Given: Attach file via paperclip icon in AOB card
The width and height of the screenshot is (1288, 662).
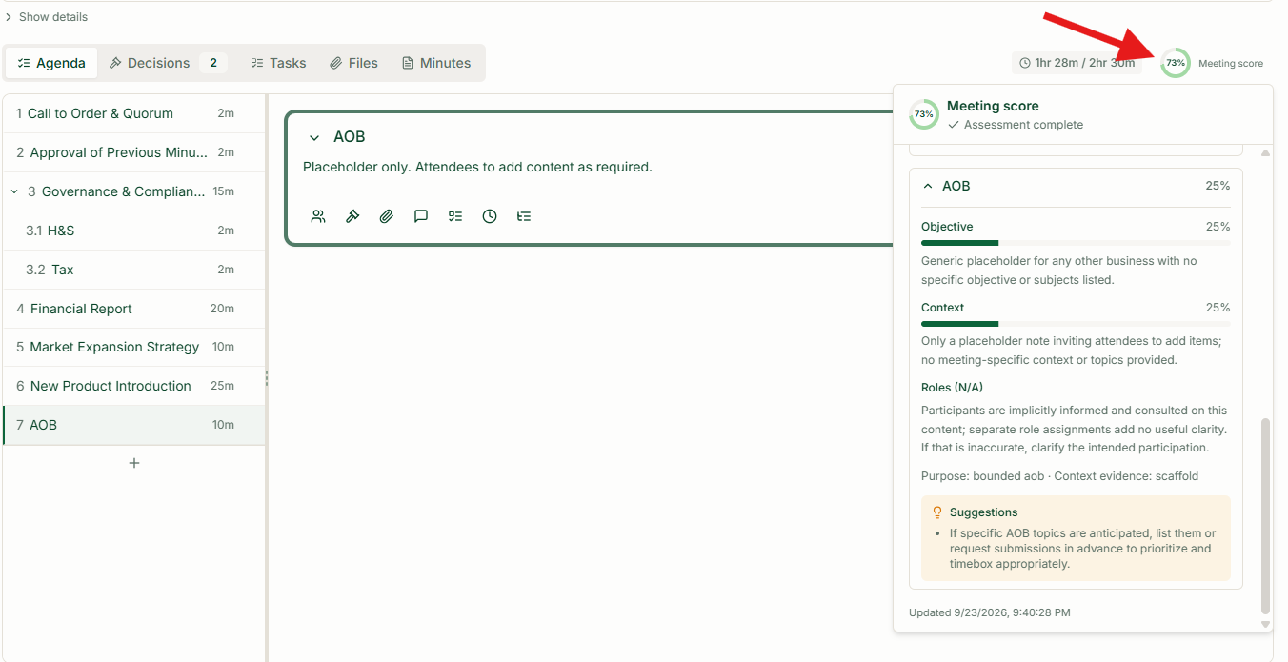Looking at the screenshot, I should point(387,216).
